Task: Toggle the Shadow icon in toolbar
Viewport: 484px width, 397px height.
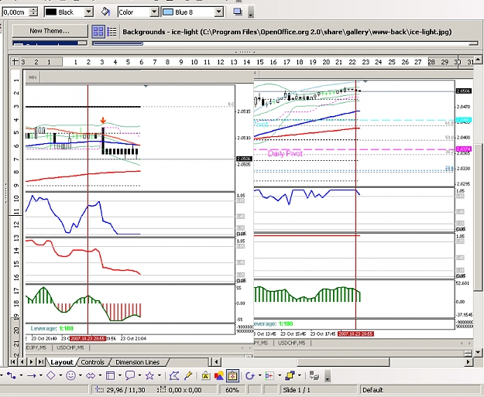Action: pos(238,12)
